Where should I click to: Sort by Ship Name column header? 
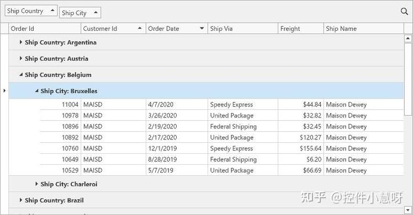click(364, 28)
